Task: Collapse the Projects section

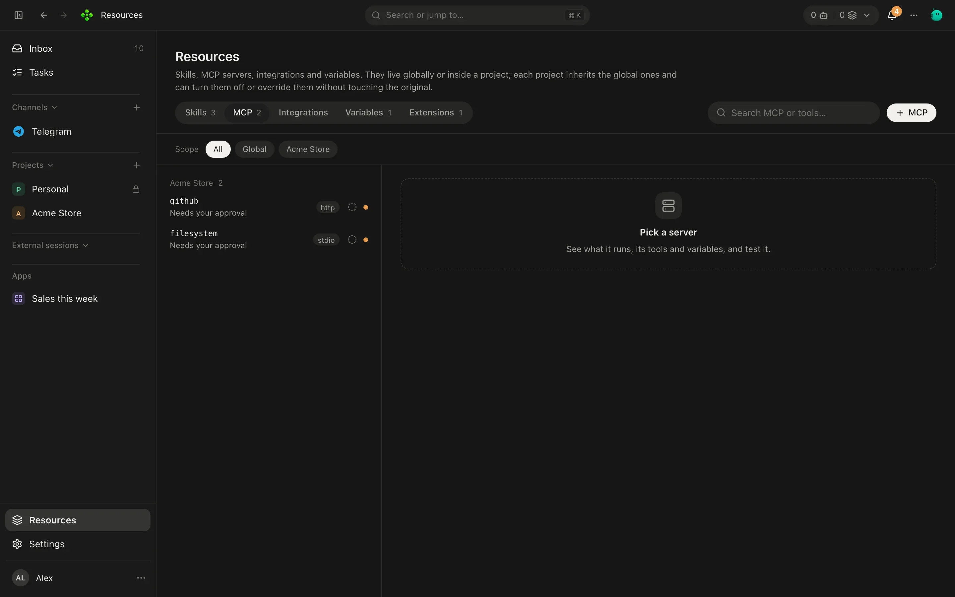Action: [x=32, y=165]
